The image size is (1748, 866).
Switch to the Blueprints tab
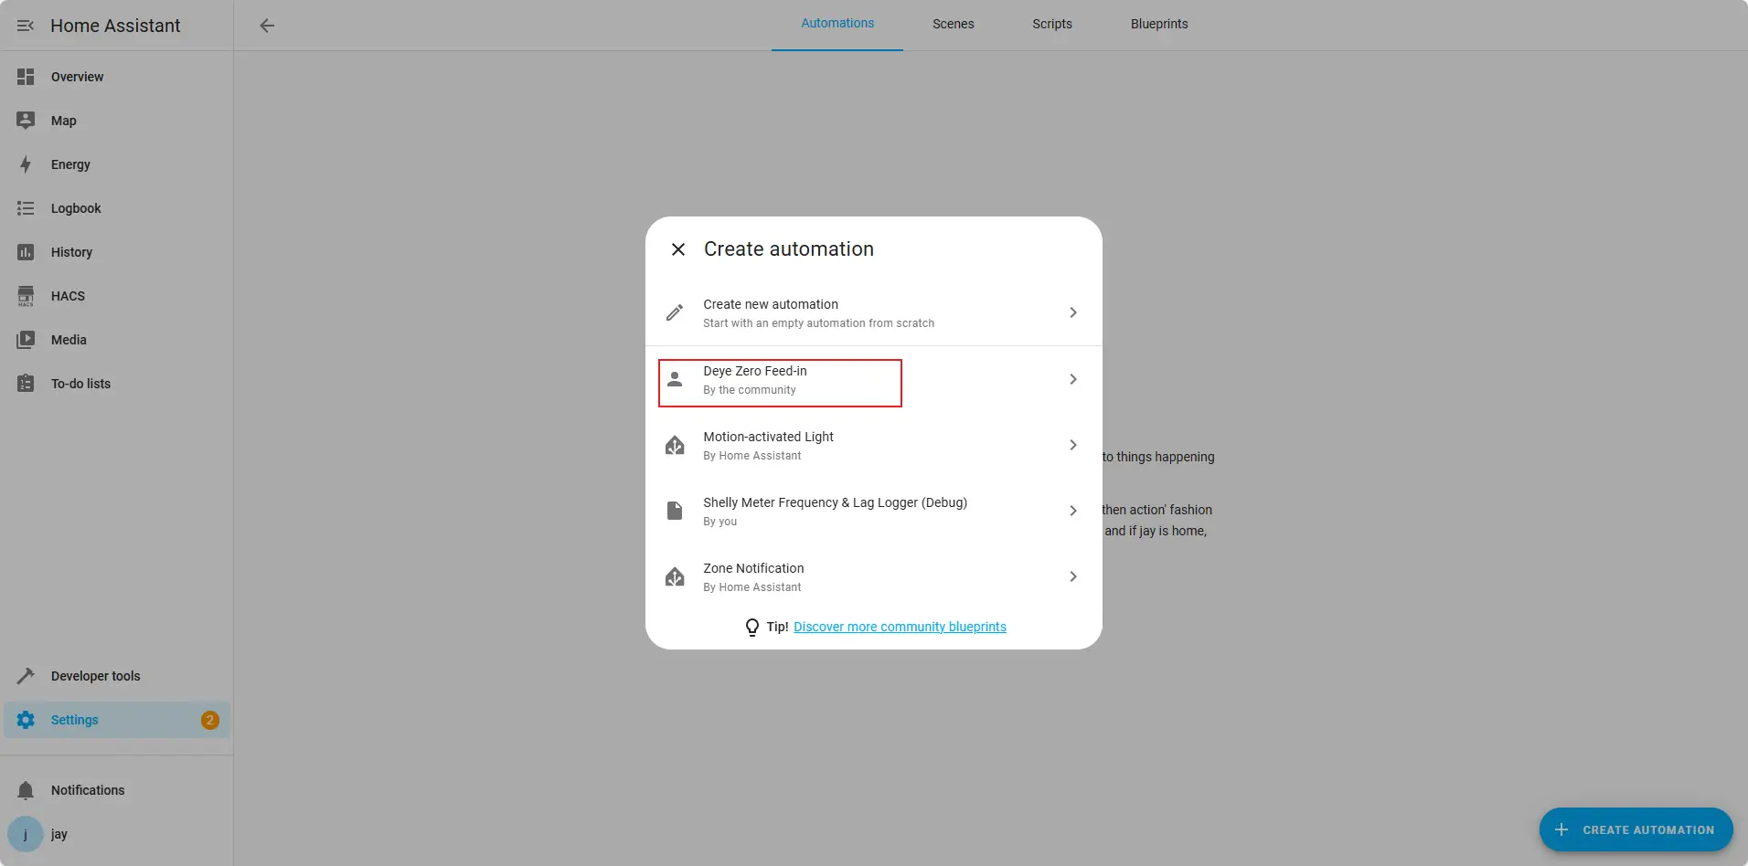[1158, 25]
